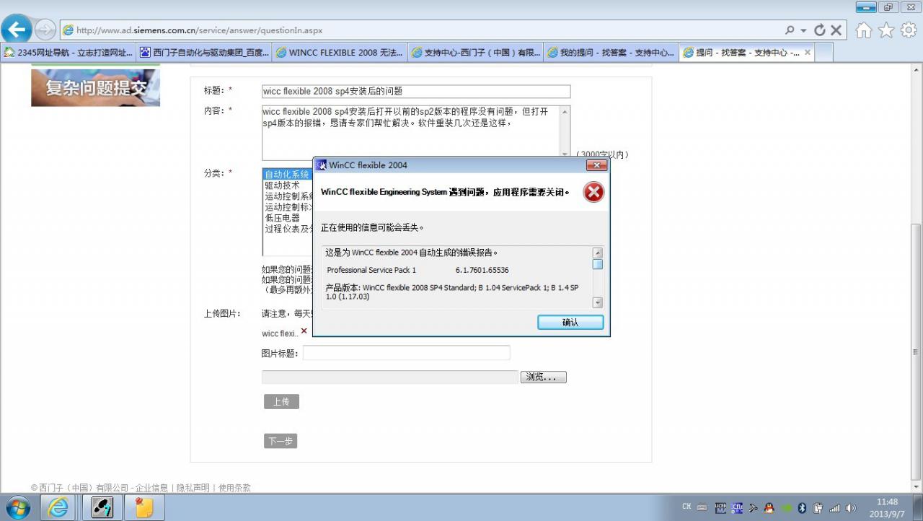Open the volume speaker tray icon

pyautogui.click(x=851, y=508)
